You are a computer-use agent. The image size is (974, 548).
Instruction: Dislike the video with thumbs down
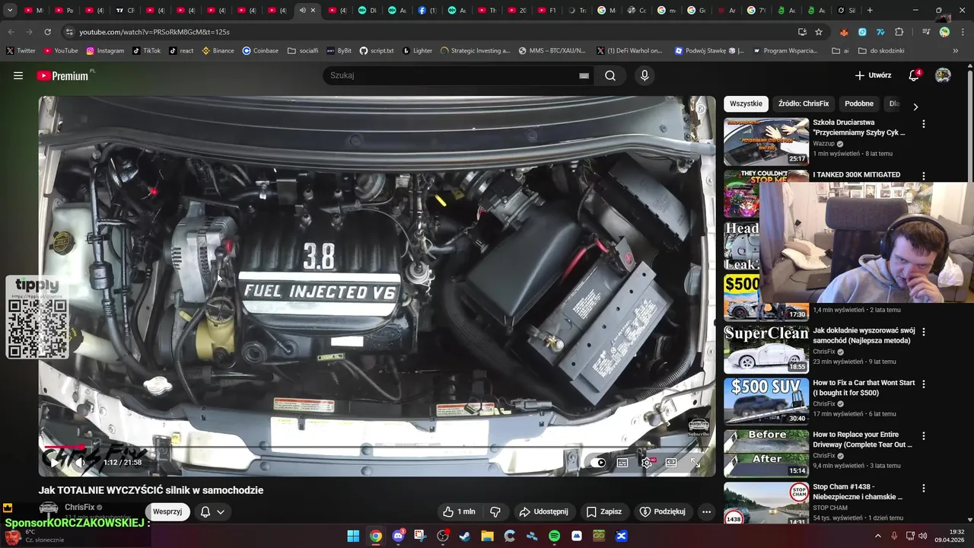tap(495, 511)
